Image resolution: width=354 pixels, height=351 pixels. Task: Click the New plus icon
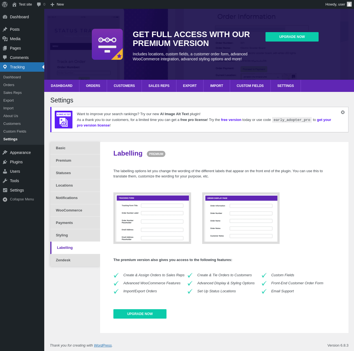click(x=52, y=4)
